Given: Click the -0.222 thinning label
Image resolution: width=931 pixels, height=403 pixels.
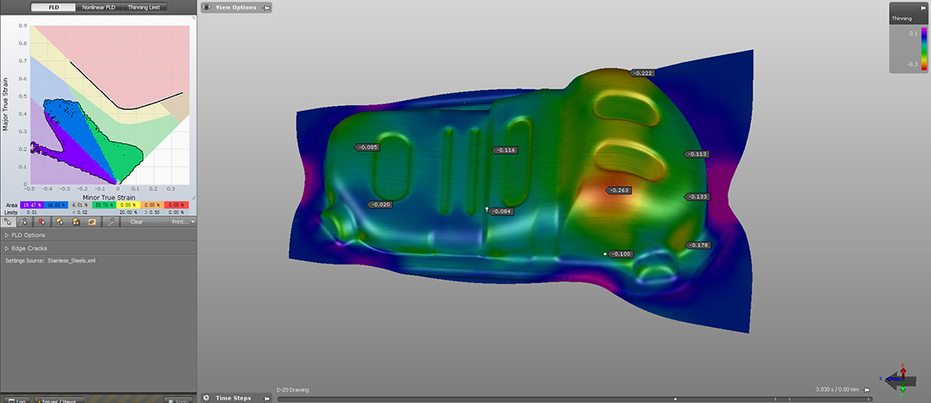Looking at the screenshot, I should pos(642,73).
